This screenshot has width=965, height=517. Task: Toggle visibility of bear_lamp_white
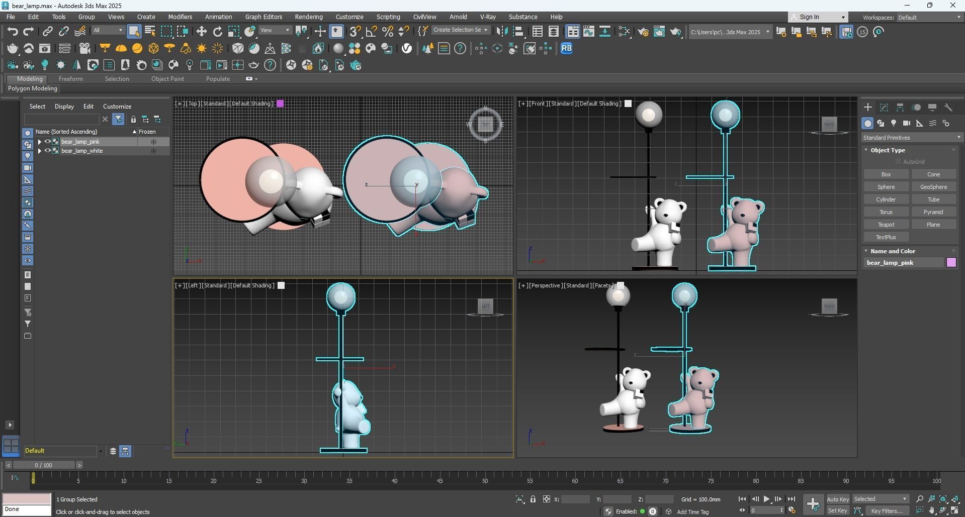pos(48,151)
